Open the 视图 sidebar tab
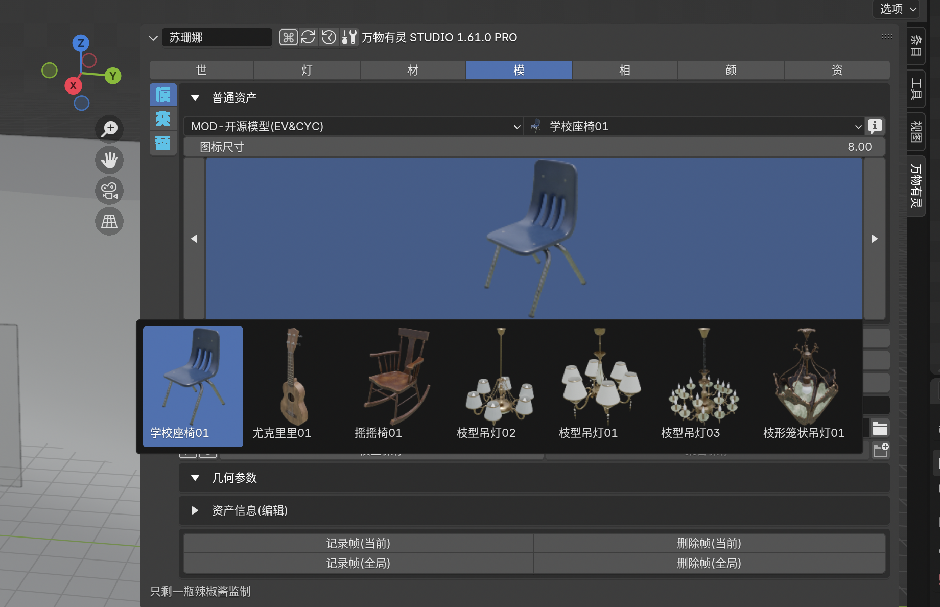The width and height of the screenshot is (940, 607). (916, 132)
